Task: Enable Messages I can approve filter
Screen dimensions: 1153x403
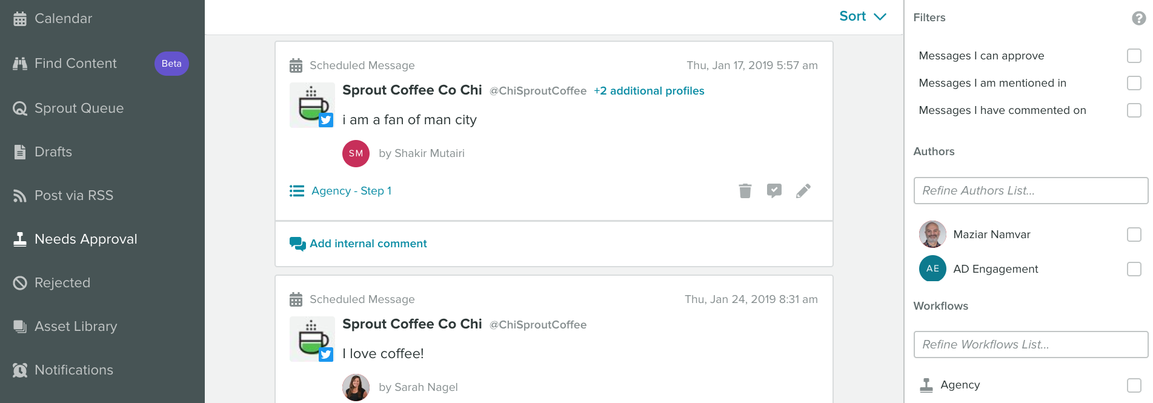Action: [1134, 56]
